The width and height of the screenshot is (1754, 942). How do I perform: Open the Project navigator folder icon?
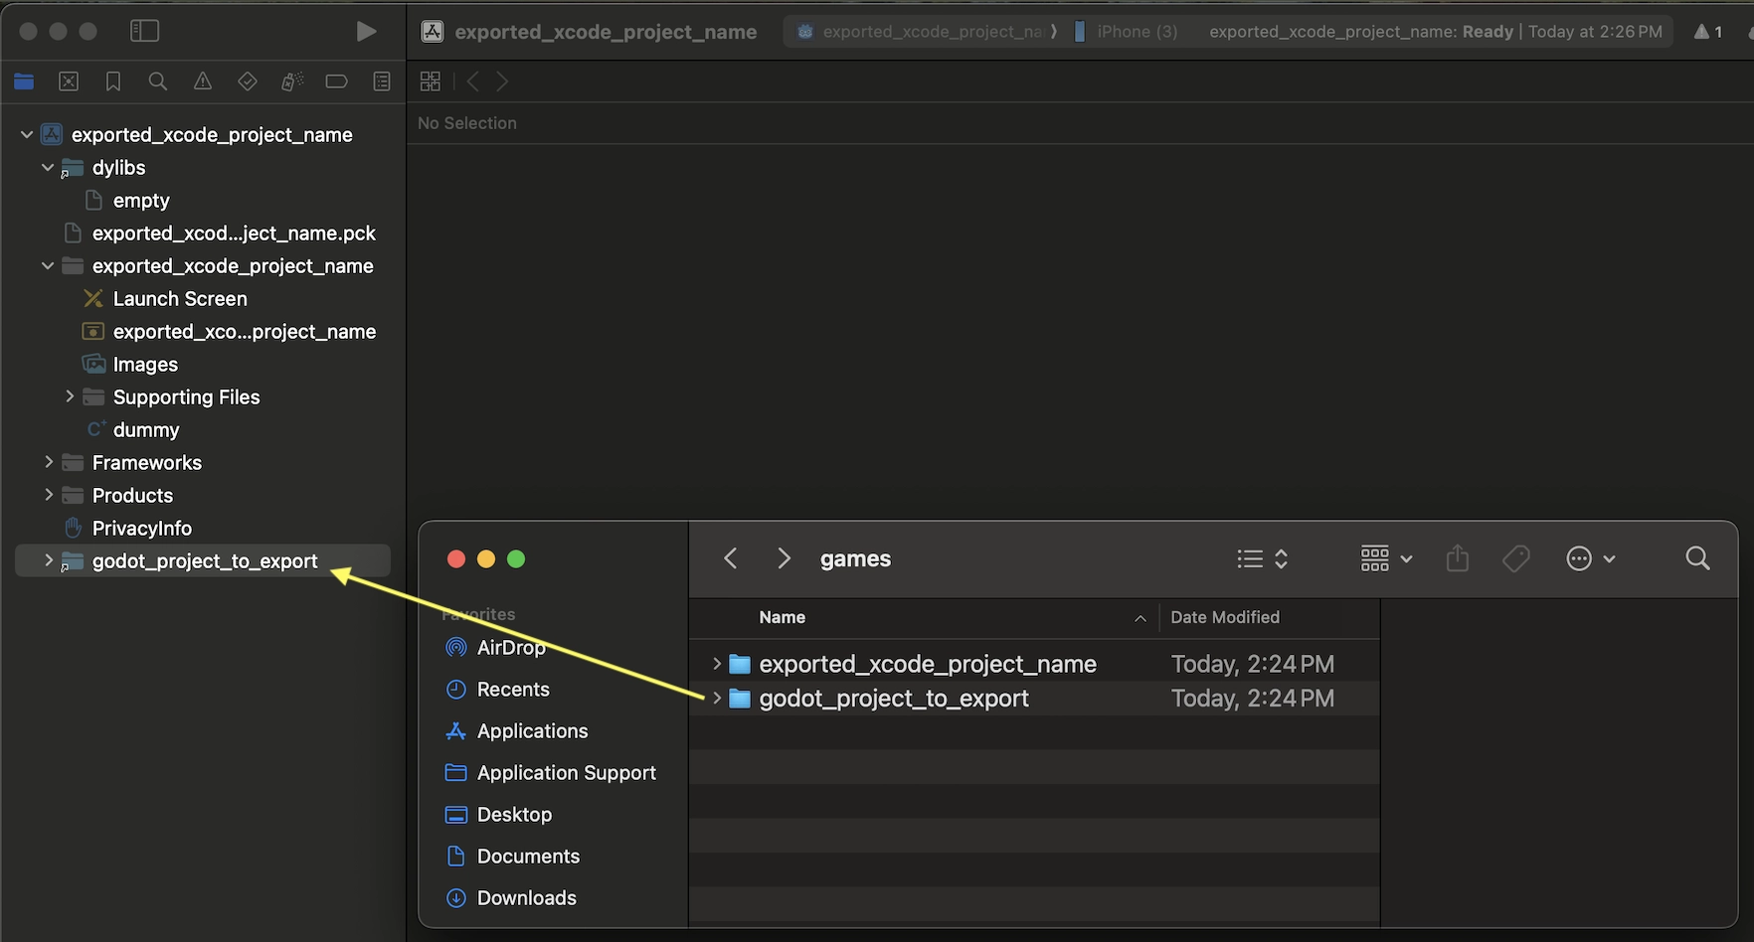(x=24, y=81)
